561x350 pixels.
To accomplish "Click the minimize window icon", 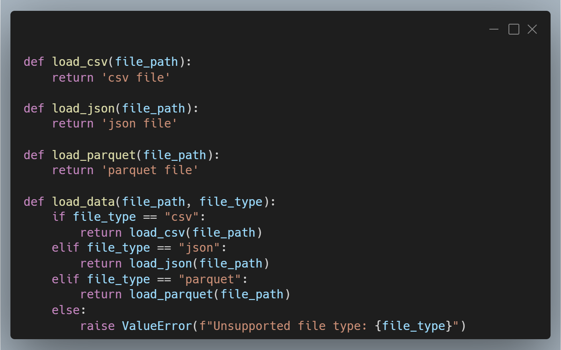I will click(494, 29).
